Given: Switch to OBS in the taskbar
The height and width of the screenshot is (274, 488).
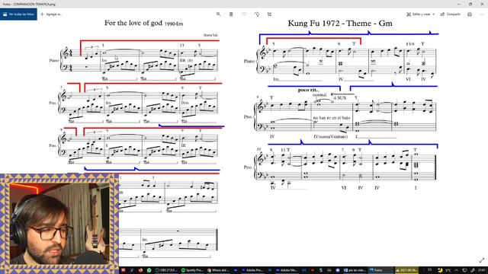Looking at the screenshot, I should pos(166,270).
